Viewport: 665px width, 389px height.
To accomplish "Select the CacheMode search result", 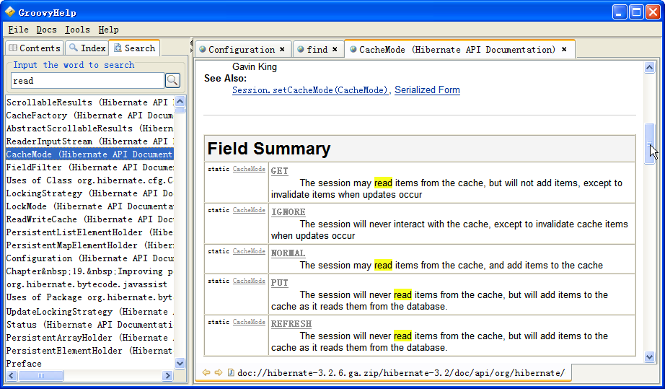I will [x=89, y=154].
